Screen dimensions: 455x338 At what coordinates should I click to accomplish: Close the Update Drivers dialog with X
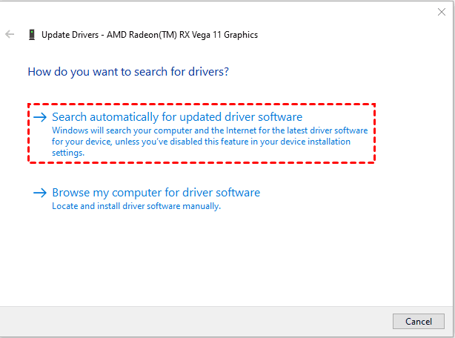point(442,12)
